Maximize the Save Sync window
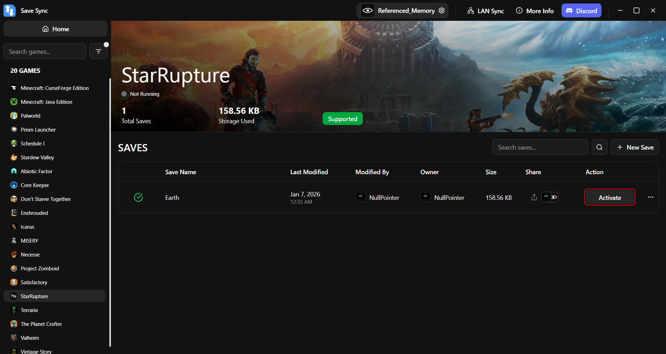The height and width of the screenshot is (354, 666). [x=637, y=10]
